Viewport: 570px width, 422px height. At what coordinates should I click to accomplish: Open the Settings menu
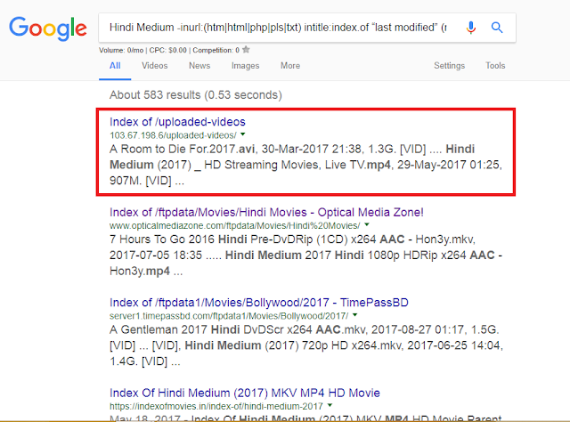(x=449, y=66)
